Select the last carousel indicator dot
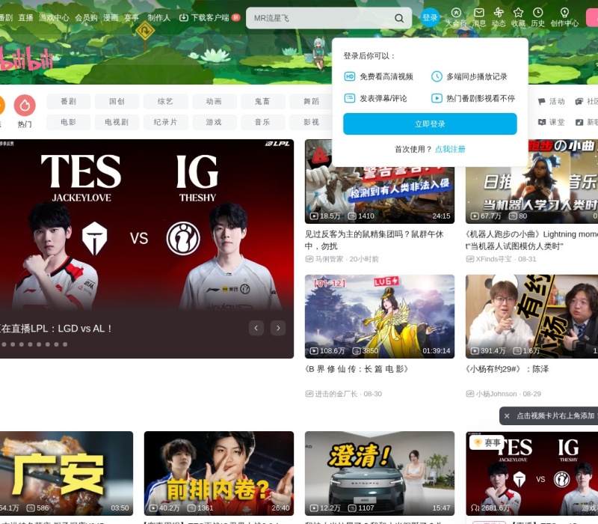598x524 pixels. [65, 344]
